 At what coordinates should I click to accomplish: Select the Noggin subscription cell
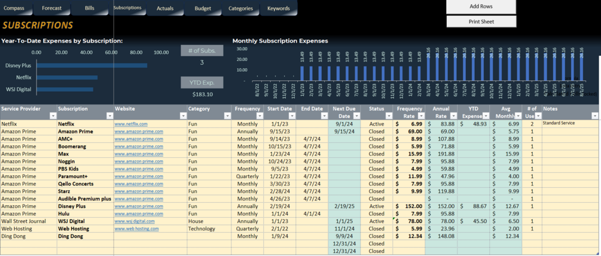(x=85, y=161)
